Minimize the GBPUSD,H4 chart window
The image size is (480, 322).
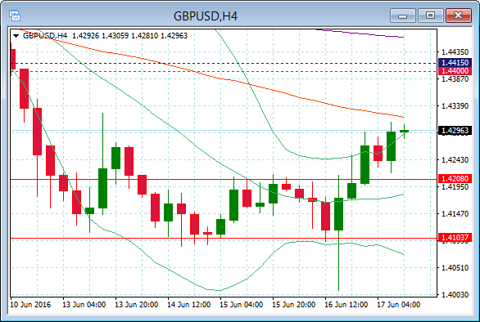[402, 16]
